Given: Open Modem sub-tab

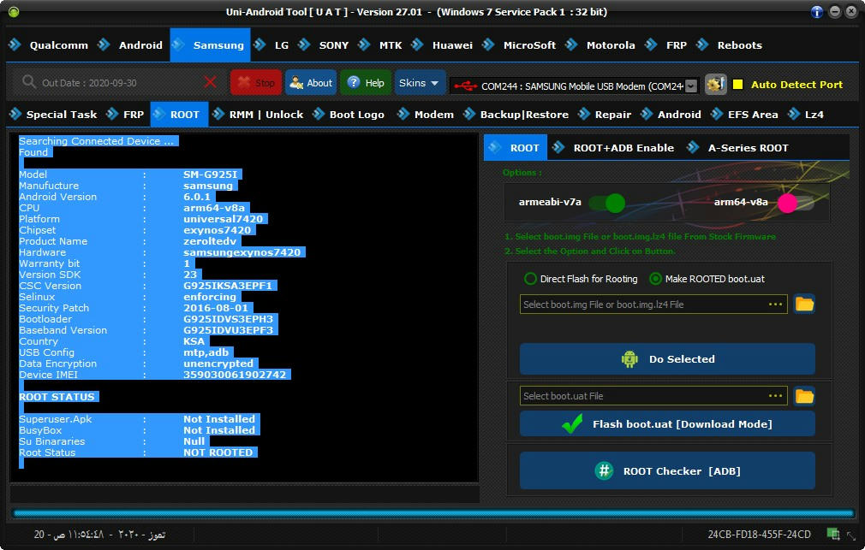Looking at the screenshot, I should click(x=426, y=115).
